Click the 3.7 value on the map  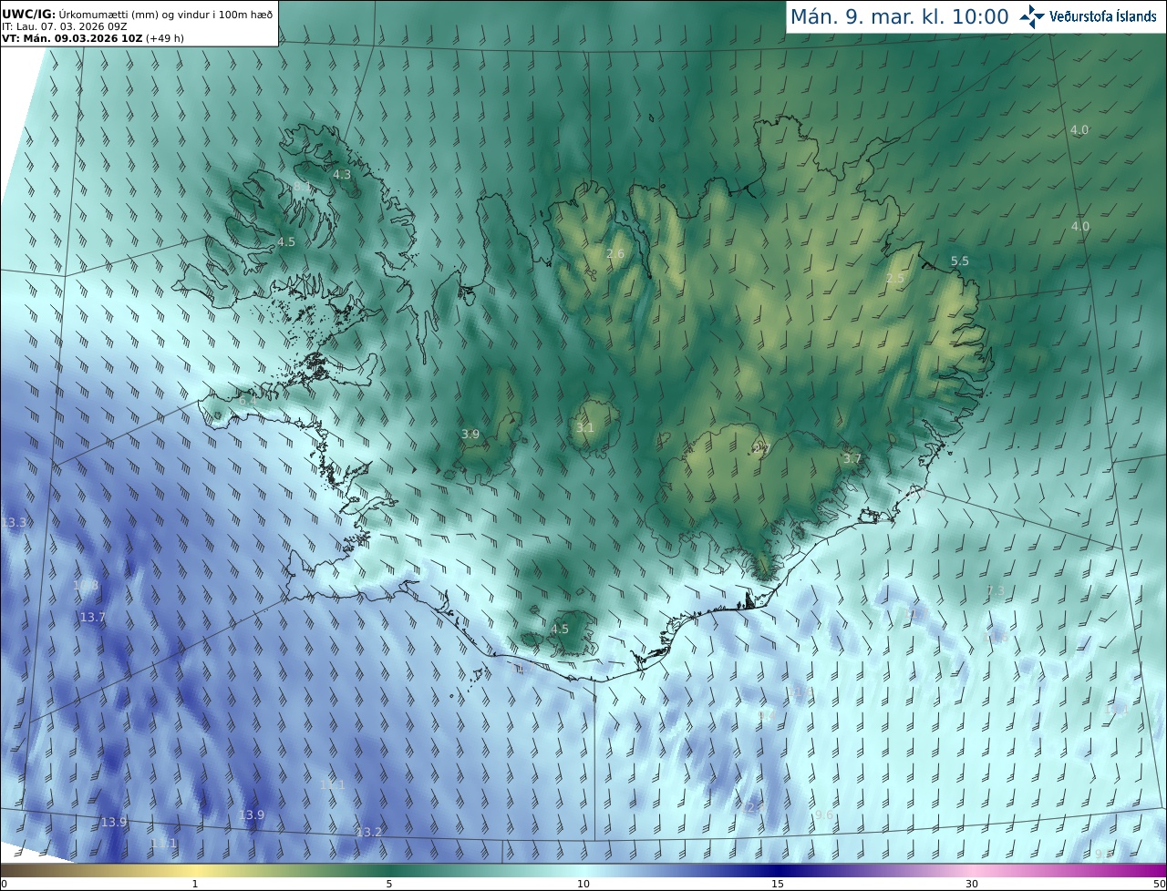852,458
